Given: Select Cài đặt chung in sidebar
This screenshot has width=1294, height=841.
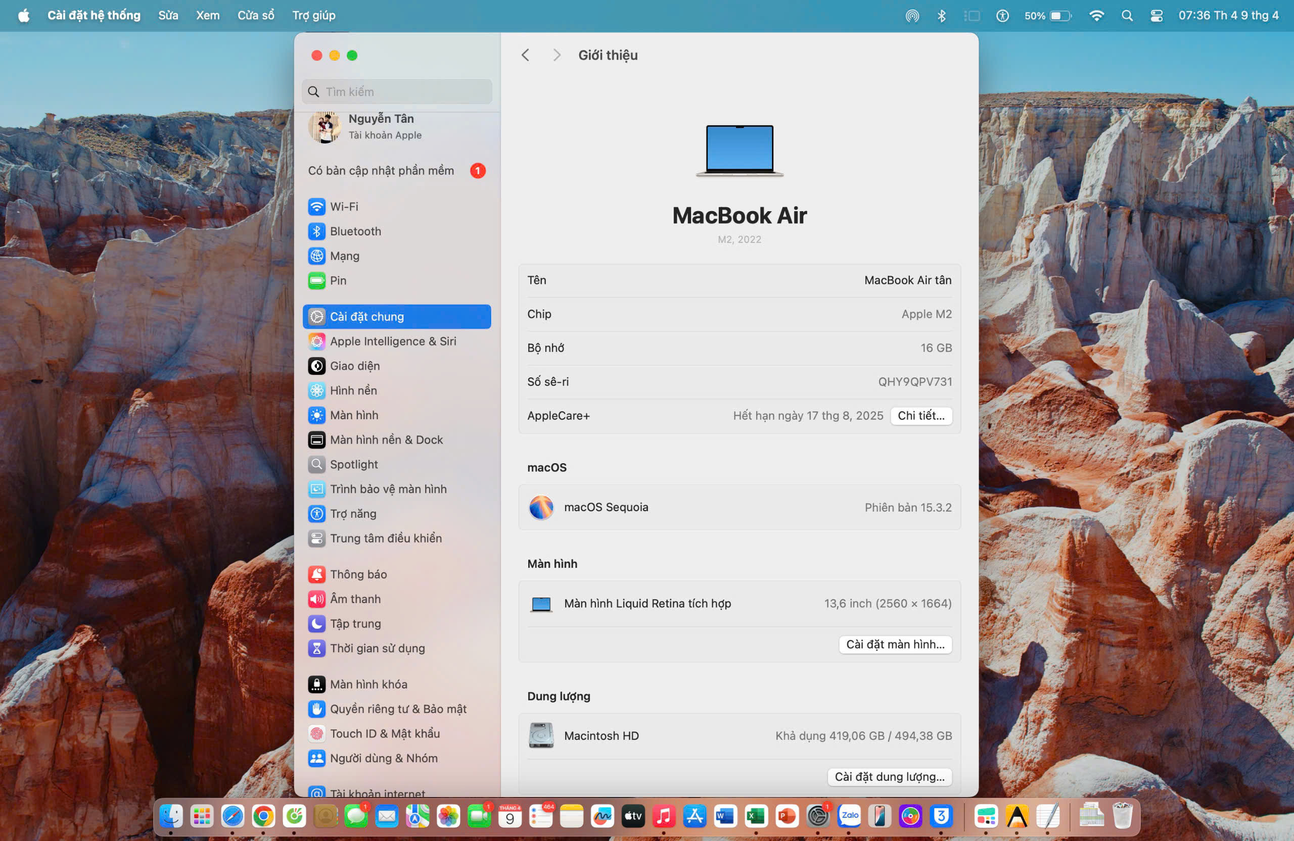Looking at the screenshot, I should click(396, 317).
